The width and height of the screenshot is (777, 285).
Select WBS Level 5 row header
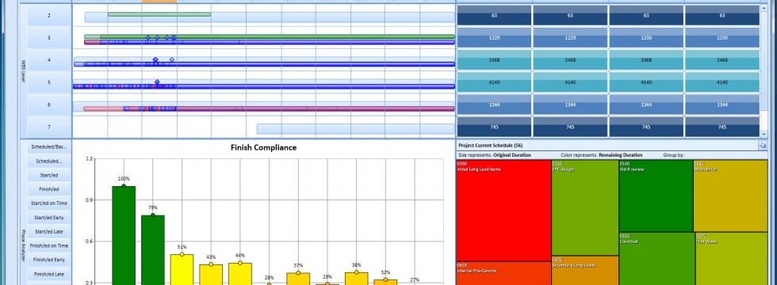49,82
